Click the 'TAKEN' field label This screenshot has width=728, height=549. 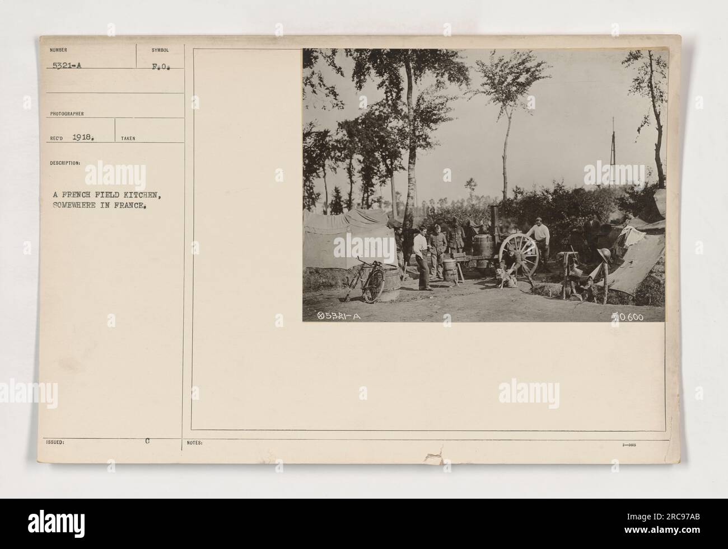tap(128, 138)
